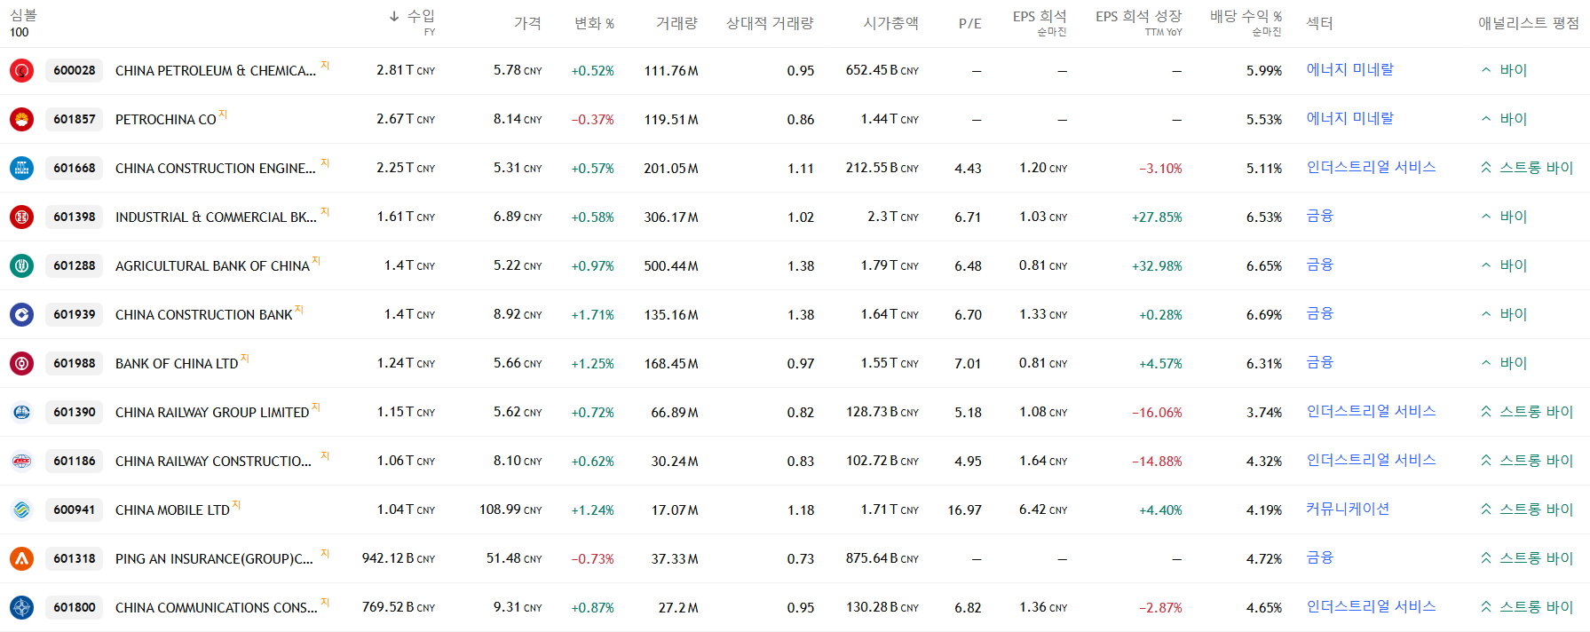
Task: Click 스트롱 바이 rating for China Mobile
Action: (x=1526, y=510)
